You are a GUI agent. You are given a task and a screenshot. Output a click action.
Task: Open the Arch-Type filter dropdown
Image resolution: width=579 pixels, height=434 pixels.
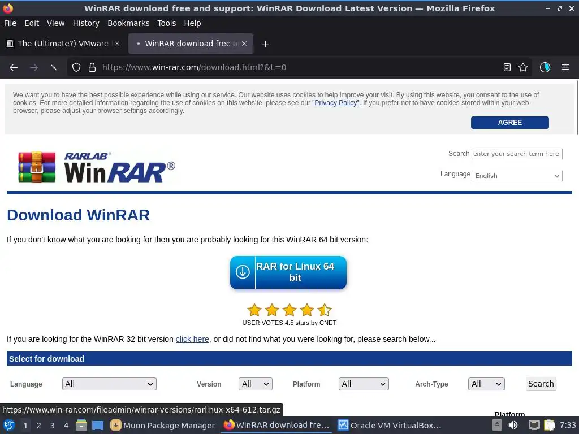click(x=486, y=384)
